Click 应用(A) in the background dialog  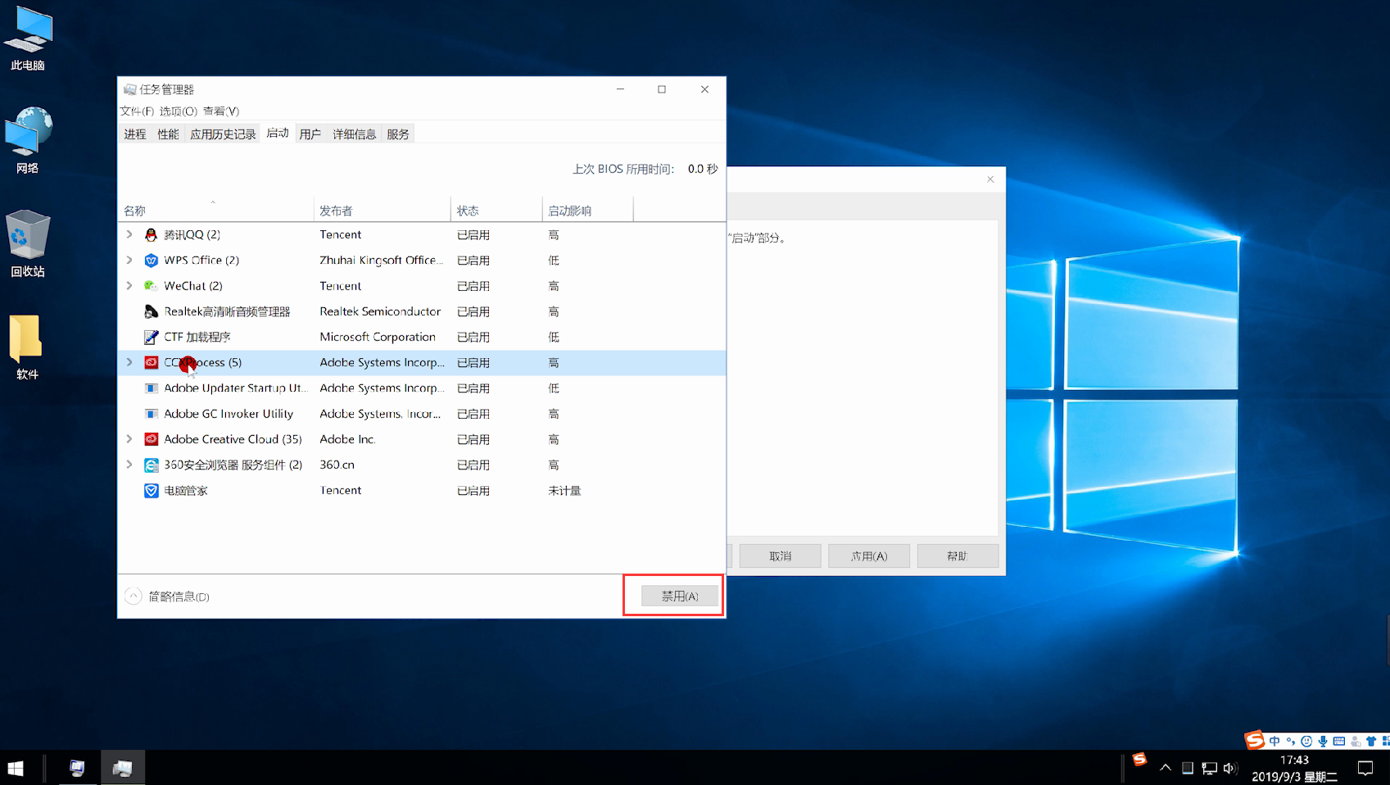869,556
